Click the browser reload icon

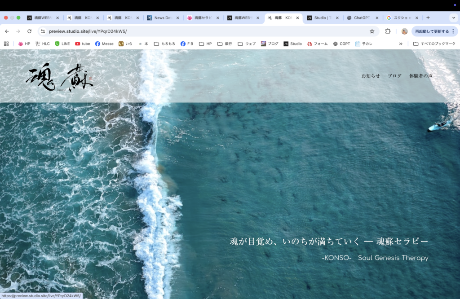point(30,31)
